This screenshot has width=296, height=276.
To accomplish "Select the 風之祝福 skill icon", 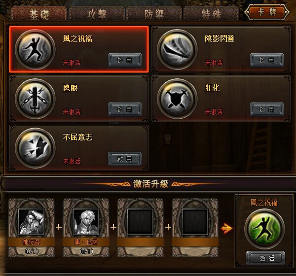I will tap(35, 49).
